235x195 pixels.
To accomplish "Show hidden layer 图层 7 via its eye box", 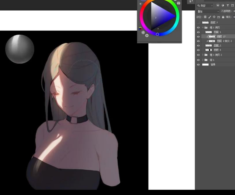I will pos(198,23).
